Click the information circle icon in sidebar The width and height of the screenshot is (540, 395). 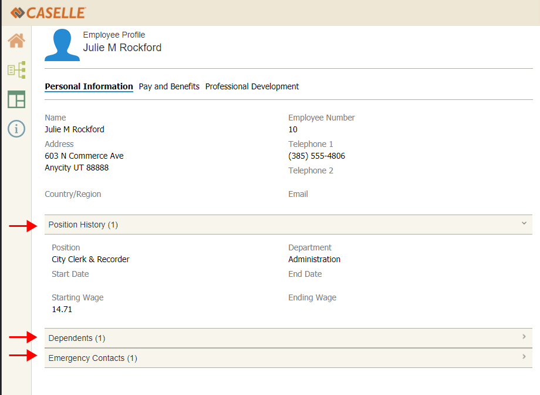(16, 129)
